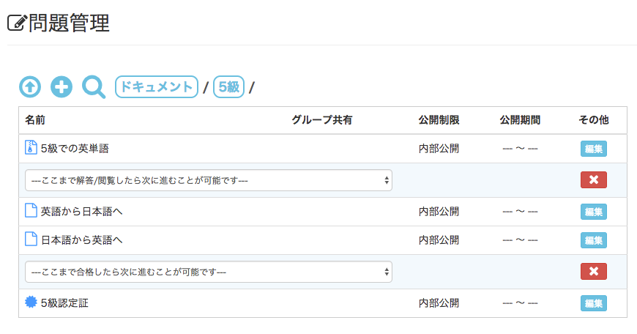Click the plus add icon
The width and height of the screenshot is (637, 334).
[62, 87]
